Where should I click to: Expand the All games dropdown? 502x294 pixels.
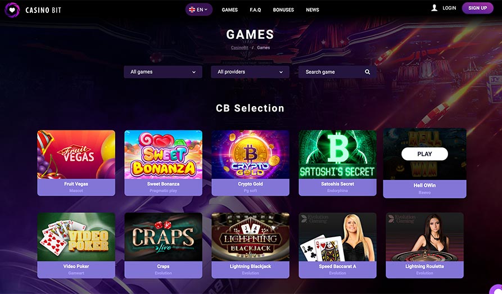pyautogui.click(x=163, y=72)
